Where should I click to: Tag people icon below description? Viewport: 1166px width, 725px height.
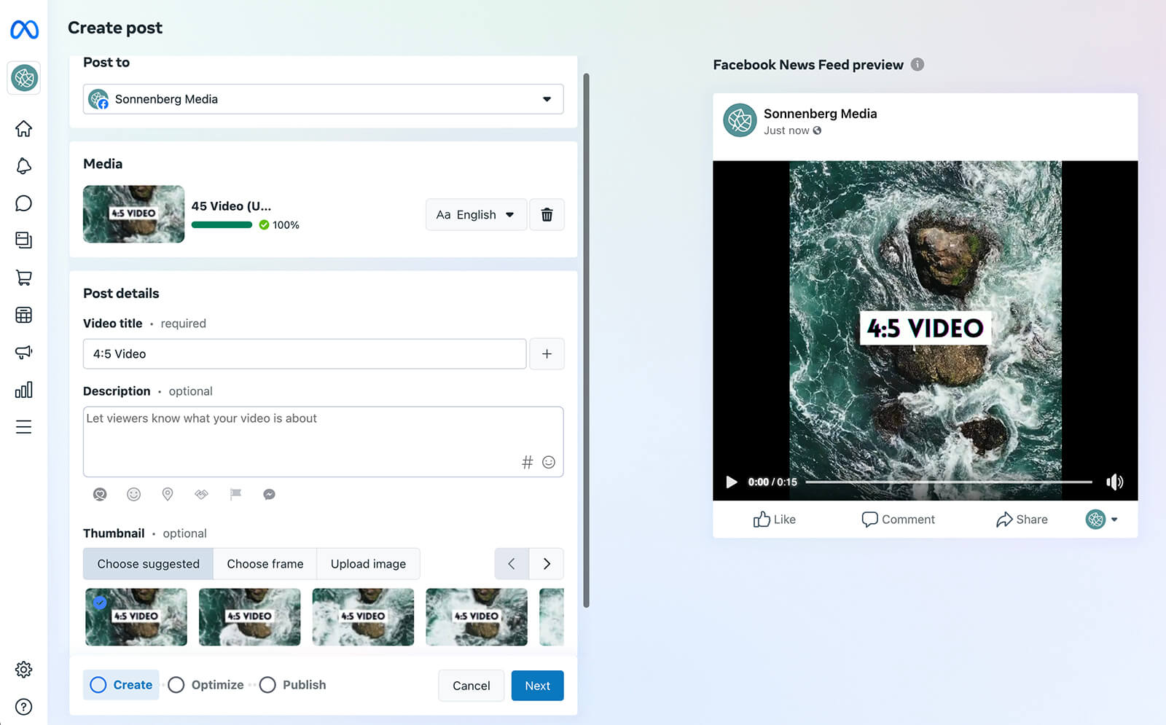pos(100,495)
